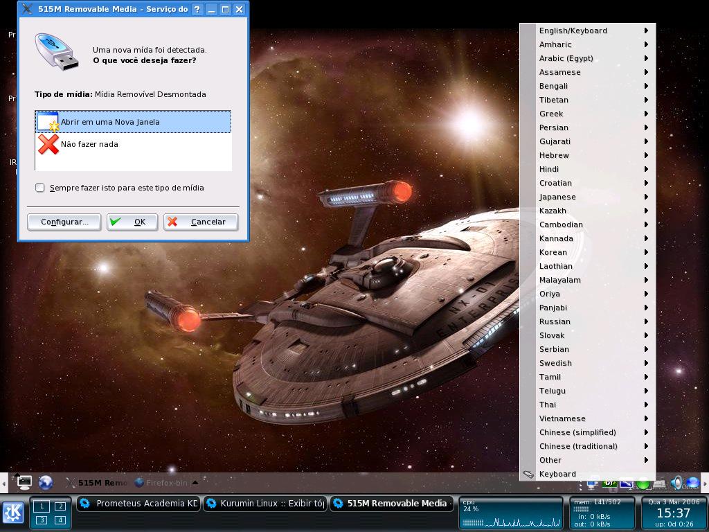Select 'Não fazer nada' option
709x532 pixels.
pos(133,144)
